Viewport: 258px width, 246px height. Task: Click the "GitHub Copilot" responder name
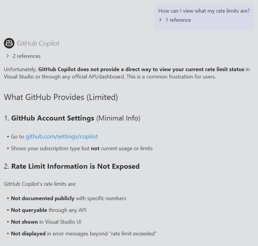[38, 43]
